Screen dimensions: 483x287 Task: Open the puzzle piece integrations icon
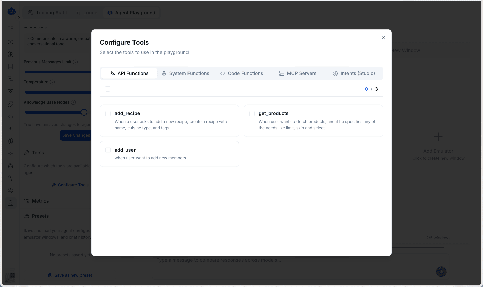[x=10, y=104]
